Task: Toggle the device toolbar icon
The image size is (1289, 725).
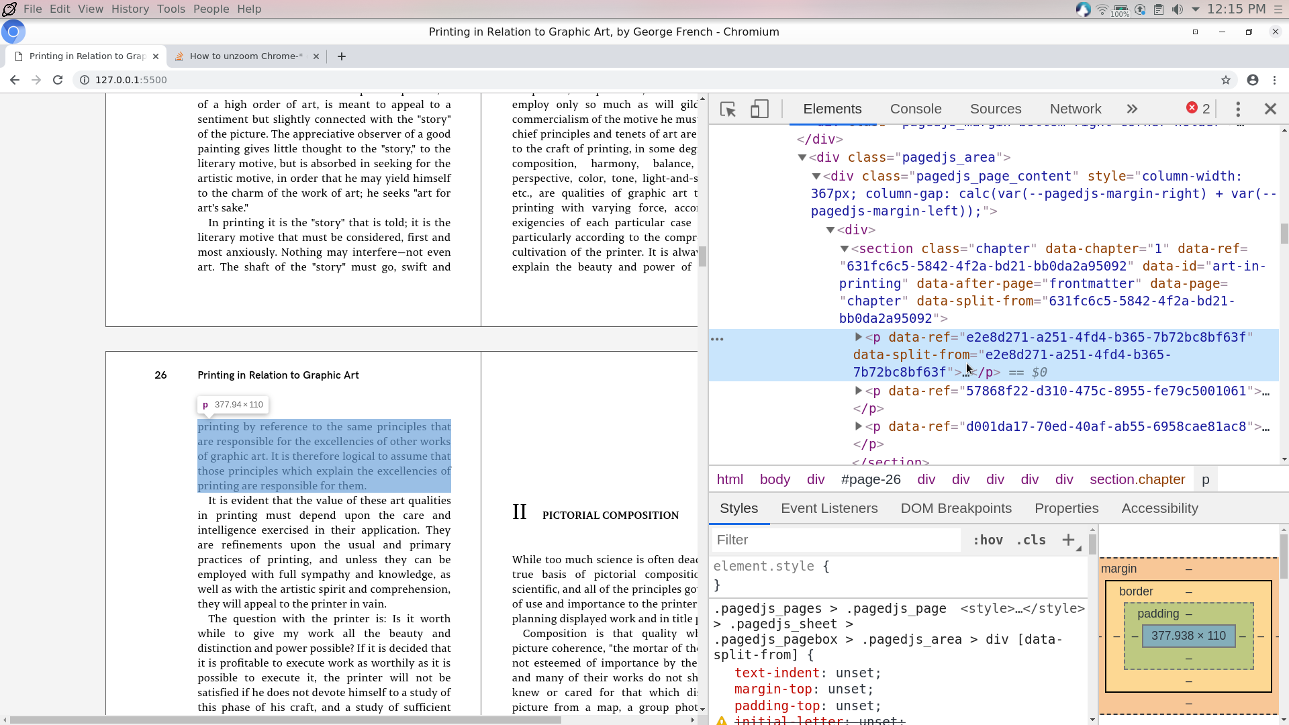Action: (759, 109)
